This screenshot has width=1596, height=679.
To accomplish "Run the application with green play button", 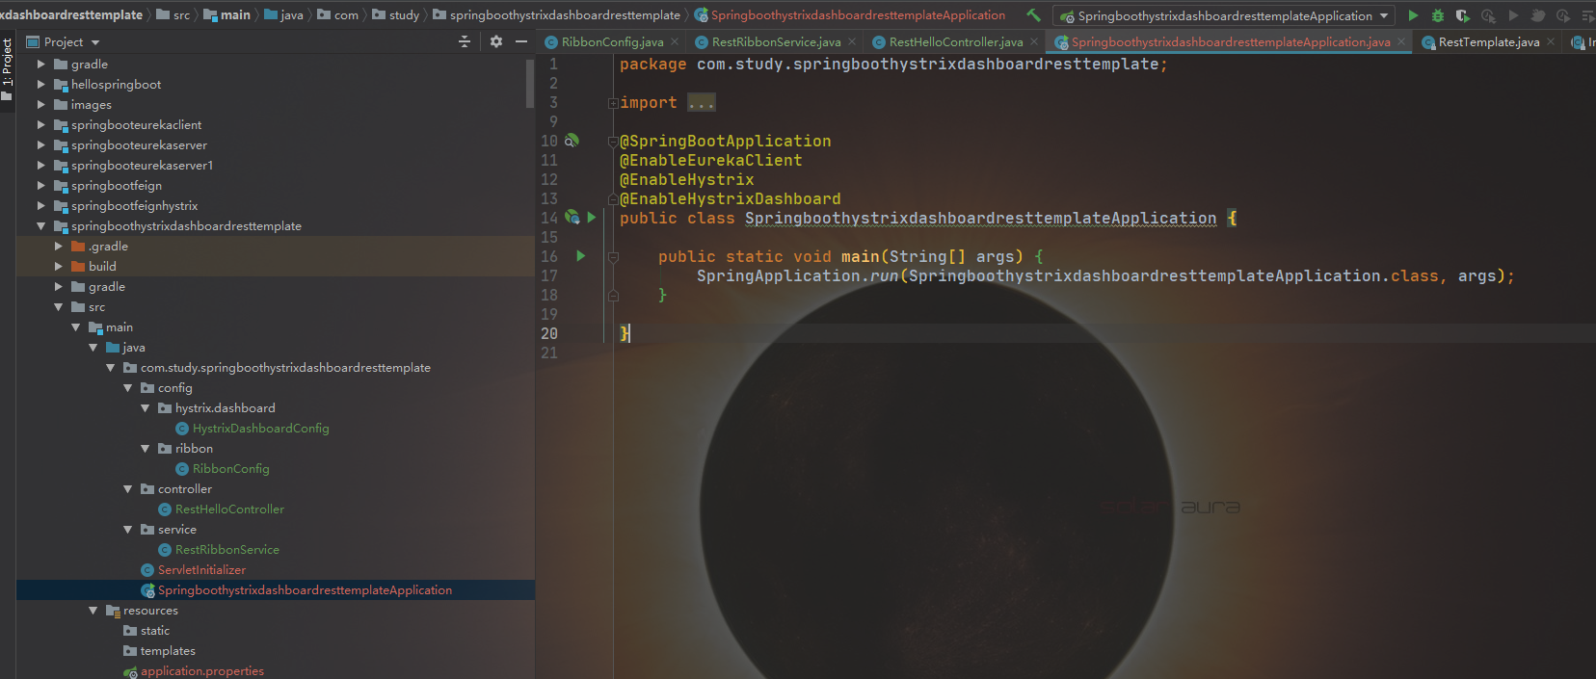I will 1413,15.
